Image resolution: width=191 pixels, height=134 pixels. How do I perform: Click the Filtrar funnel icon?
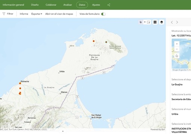pos(4,14)
